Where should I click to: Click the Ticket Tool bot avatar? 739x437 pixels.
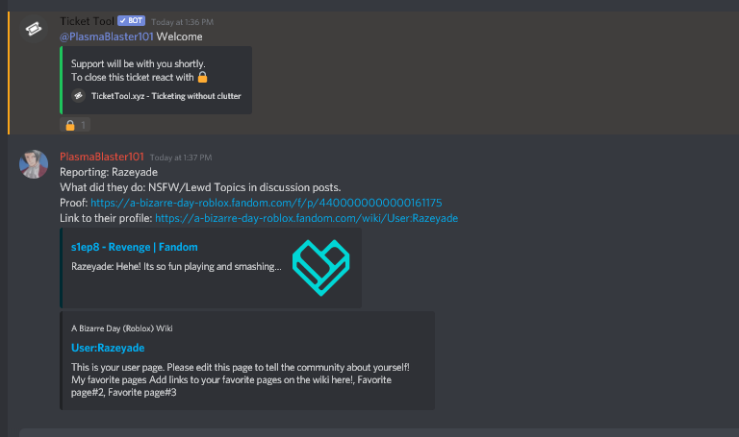(34, 29)
